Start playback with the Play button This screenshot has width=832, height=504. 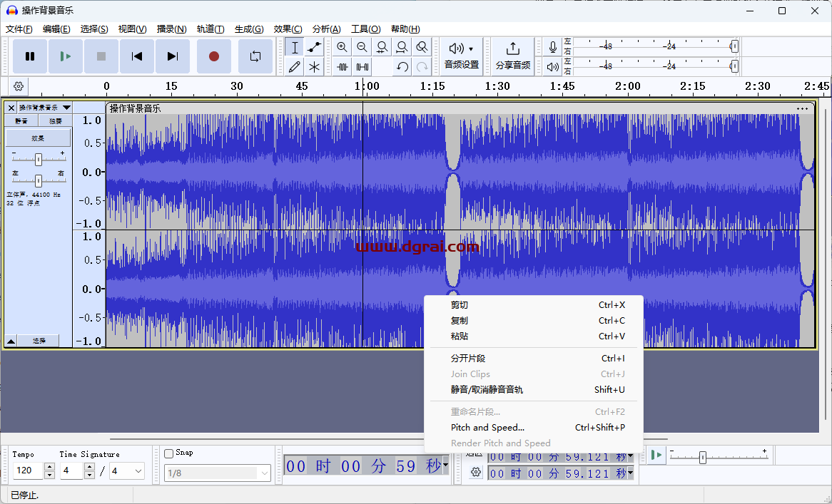65,56
